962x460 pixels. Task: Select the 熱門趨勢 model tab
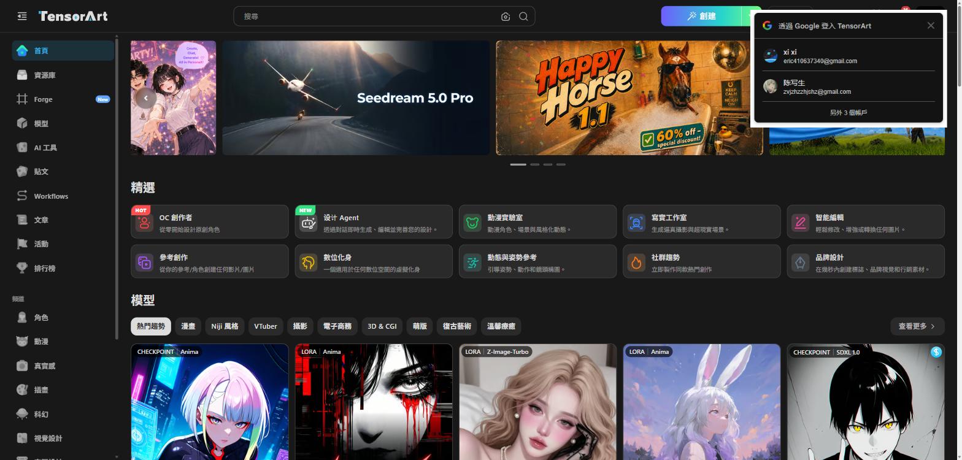click(x=151, y=326)
